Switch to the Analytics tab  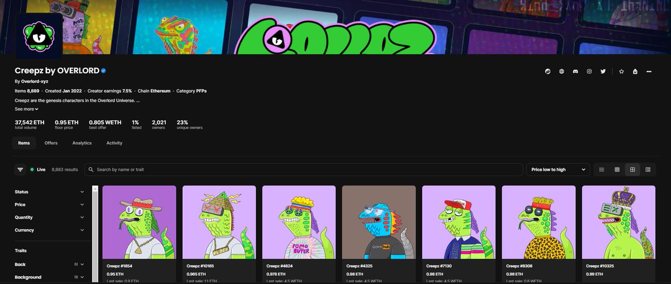(82, 143)
